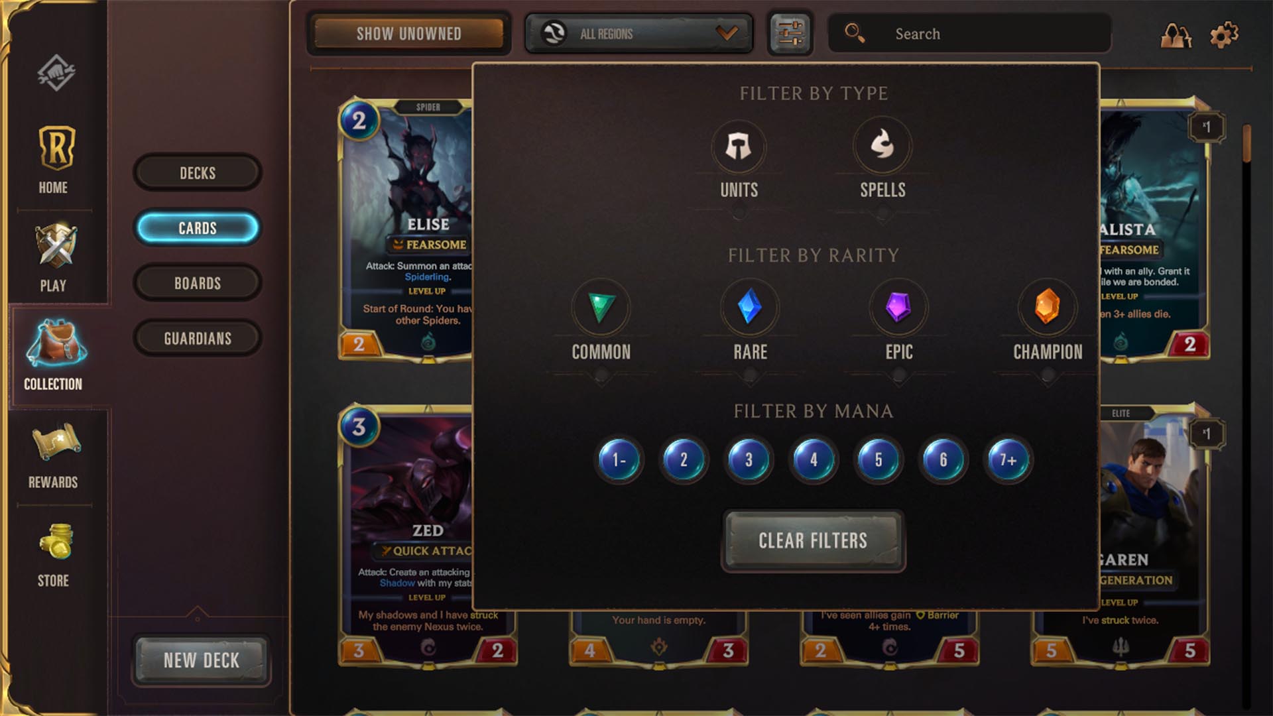1273x716 pixels.
Task: Enable the Epic rarity filter
Action: tap(898, 307)
